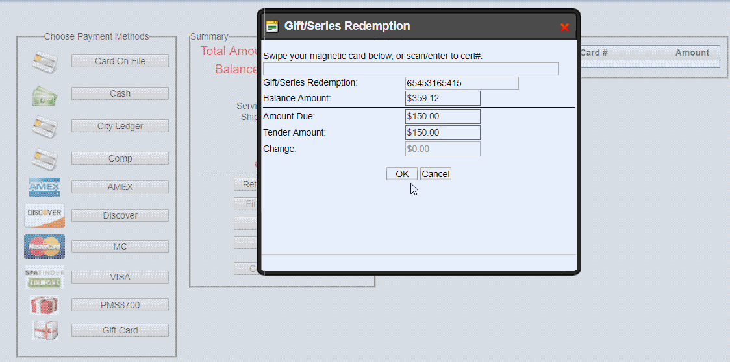Click the swipe card or cert# input field

pyautogui.click(x=410, y=69)
